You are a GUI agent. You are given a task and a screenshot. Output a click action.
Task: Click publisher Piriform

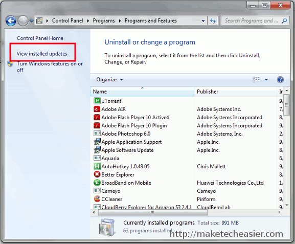(x=206, y=199)
